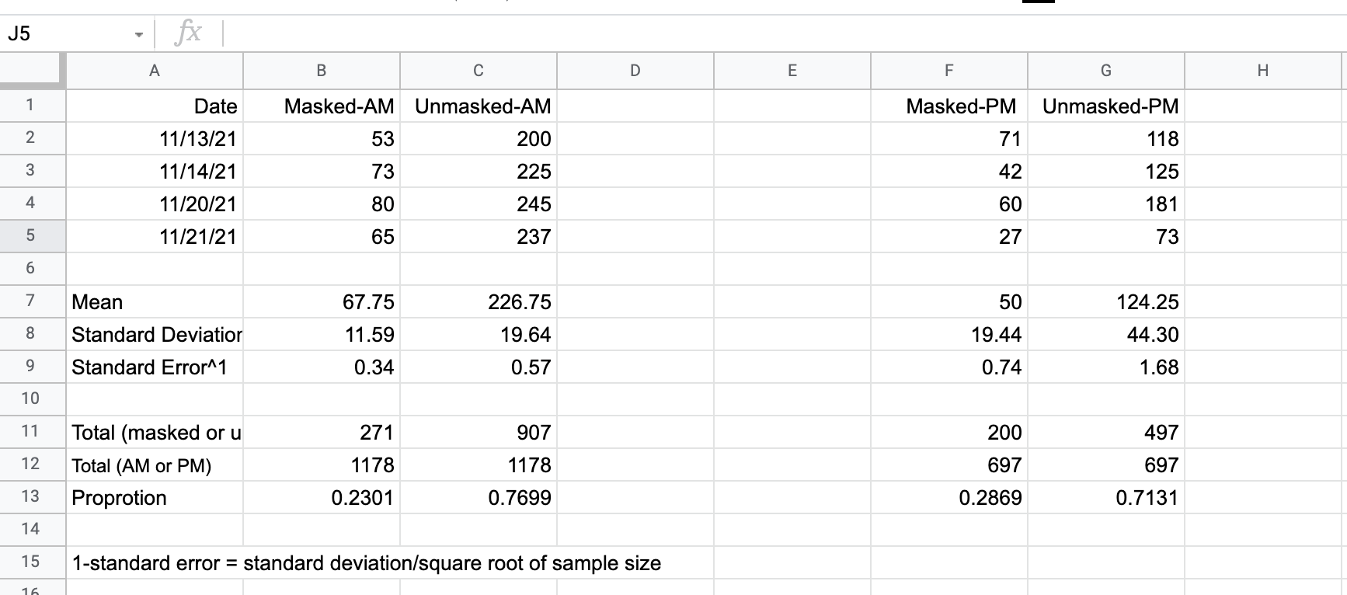Click the fx function icon
The image size is (1347, 595).
[189, 33]
